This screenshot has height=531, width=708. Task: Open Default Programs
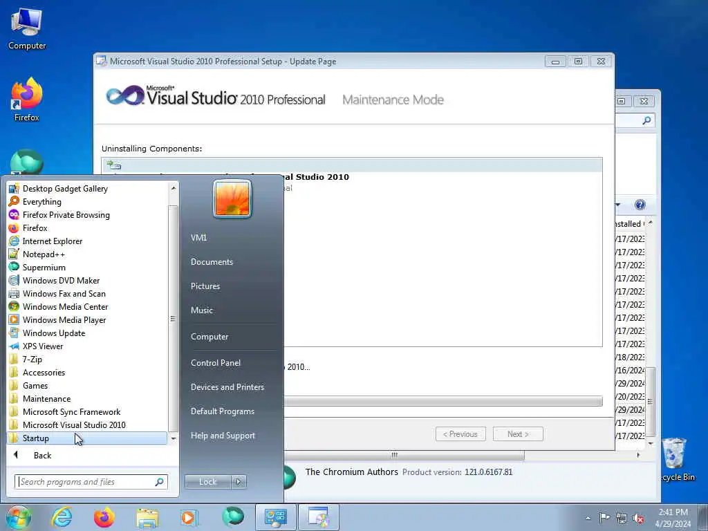pyautogui.click(x=222, y=411)
